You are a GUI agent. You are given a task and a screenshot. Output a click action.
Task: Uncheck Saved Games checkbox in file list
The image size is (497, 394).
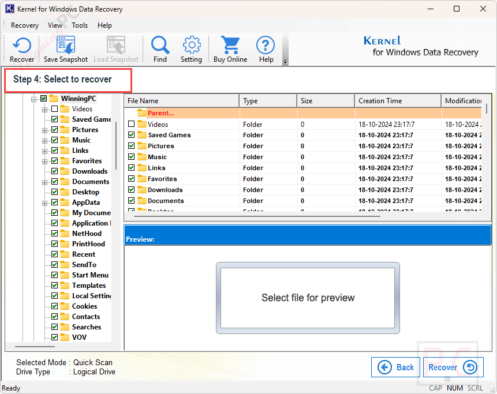point(131,135)
